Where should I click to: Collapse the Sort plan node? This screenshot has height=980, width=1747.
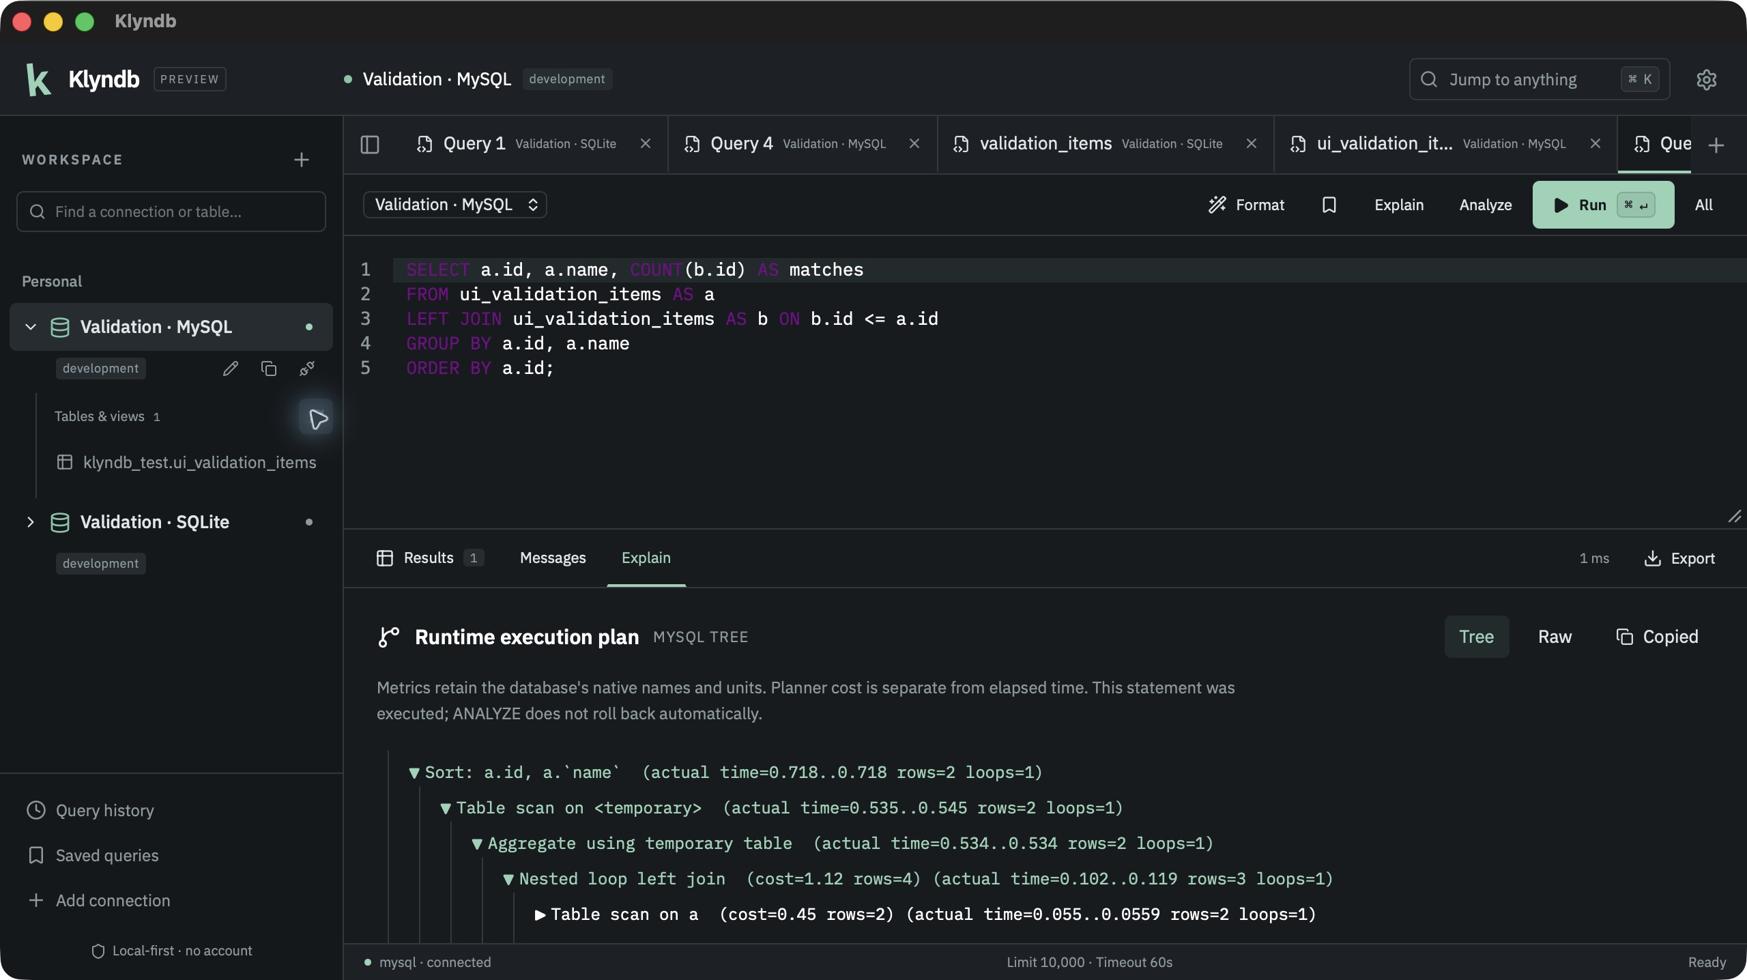[x=414, y=773]
